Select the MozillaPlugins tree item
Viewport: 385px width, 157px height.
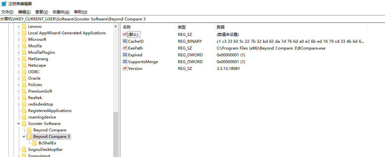coord(41,52)
